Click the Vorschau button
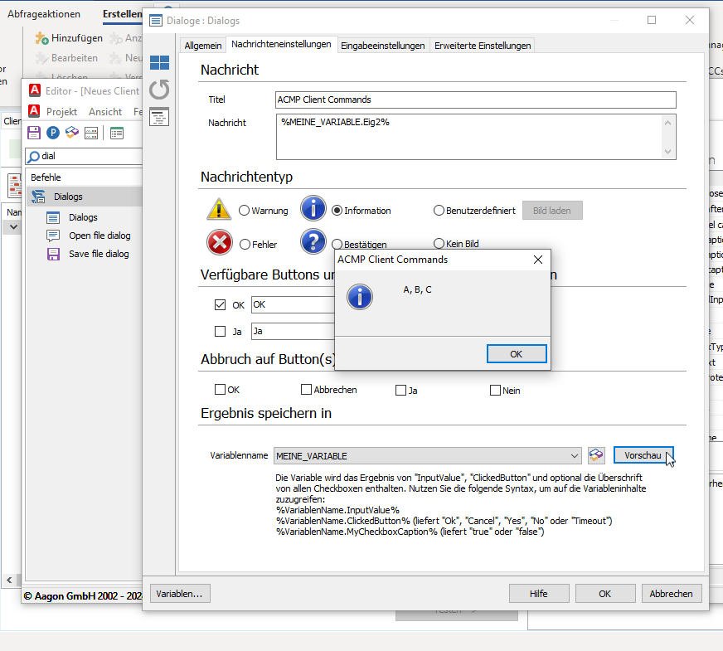 (x=643, y=455)
